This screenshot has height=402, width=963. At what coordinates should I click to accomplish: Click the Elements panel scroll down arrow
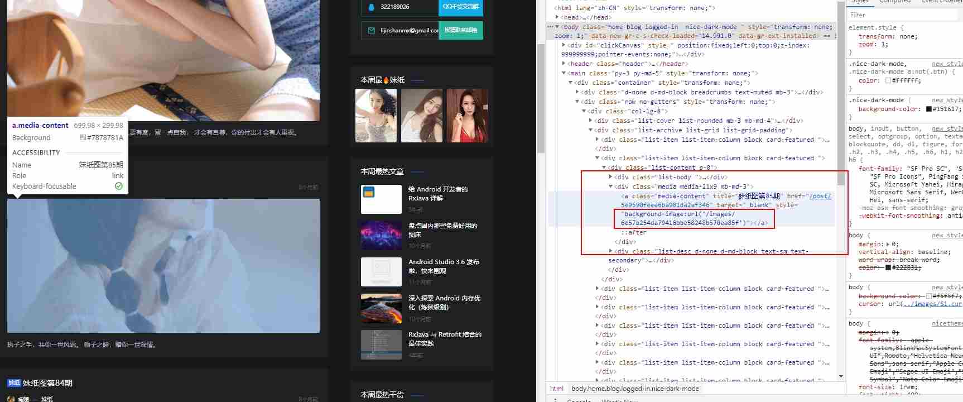click(841, 376)
